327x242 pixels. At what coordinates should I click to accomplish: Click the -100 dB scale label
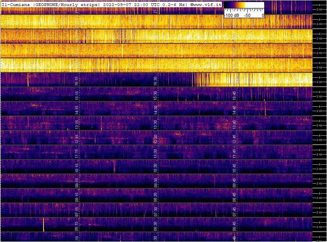[232, 15]
